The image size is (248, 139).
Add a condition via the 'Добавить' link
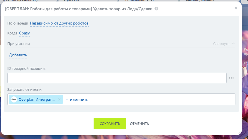pos(18,55)
